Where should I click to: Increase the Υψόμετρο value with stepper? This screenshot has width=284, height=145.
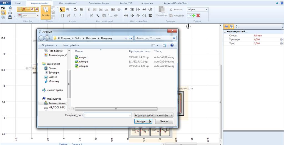(x=282, y=39)
